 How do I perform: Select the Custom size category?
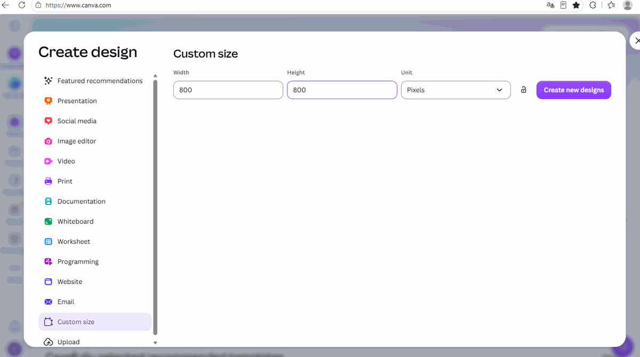click(95, 322)
